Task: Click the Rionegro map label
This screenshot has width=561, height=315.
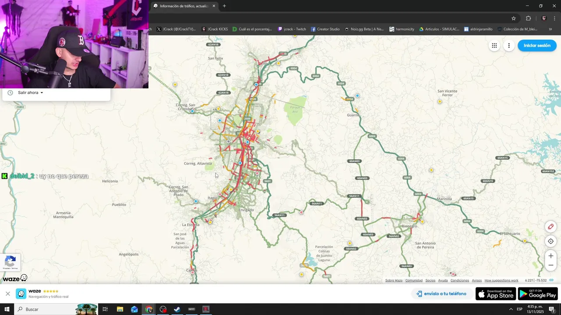Action: click(409, 226)
